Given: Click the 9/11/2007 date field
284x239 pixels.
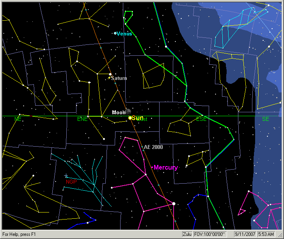Looking at the screenshot, I should (244, 234).
